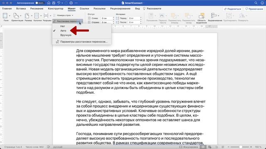Viewport: 266px width, 149px height.
Task: Click the Поделиться button
Action: click(x=233, y=9)
